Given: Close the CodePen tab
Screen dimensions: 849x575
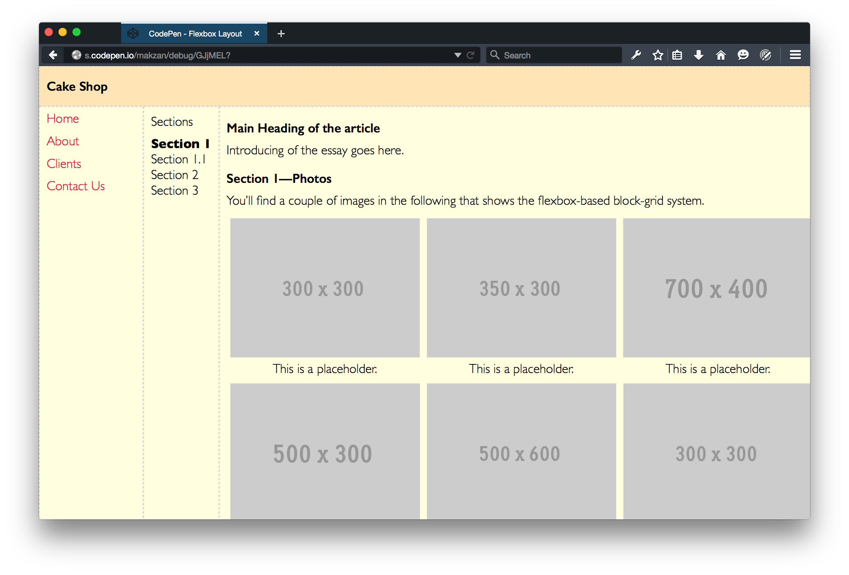Looking at the screenshot, I should (257, 34).
